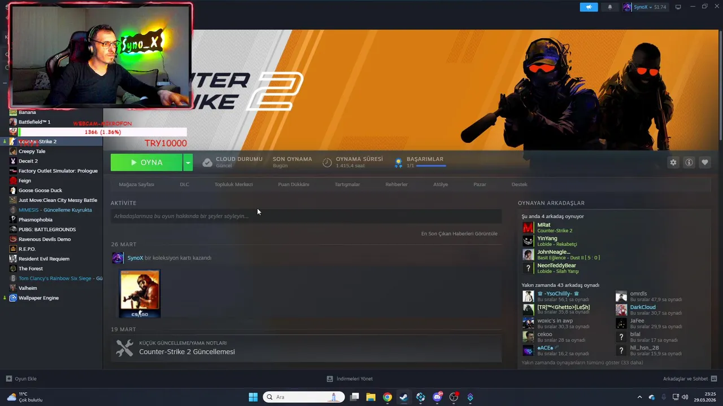Expand the arrow next to OYNA button

point(188,162)
